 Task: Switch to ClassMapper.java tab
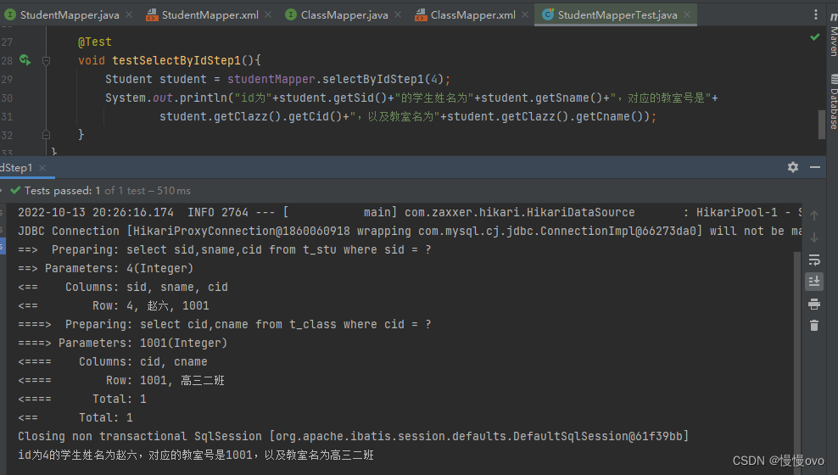344,15
